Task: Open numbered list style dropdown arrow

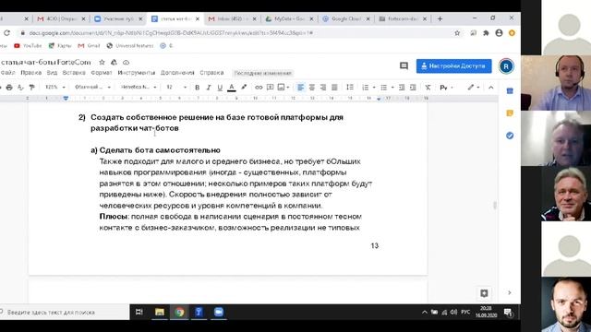Action: [x=374, y=88]
